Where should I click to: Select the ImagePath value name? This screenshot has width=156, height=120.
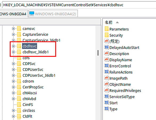click(x=118, y=78)
